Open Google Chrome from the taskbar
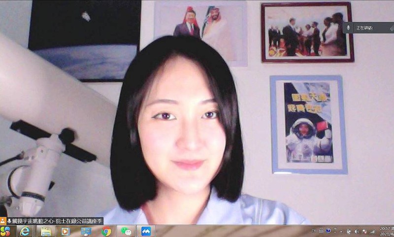Viewport: 394px width, 237px height. pyautogui.click(x=106, y=231)
